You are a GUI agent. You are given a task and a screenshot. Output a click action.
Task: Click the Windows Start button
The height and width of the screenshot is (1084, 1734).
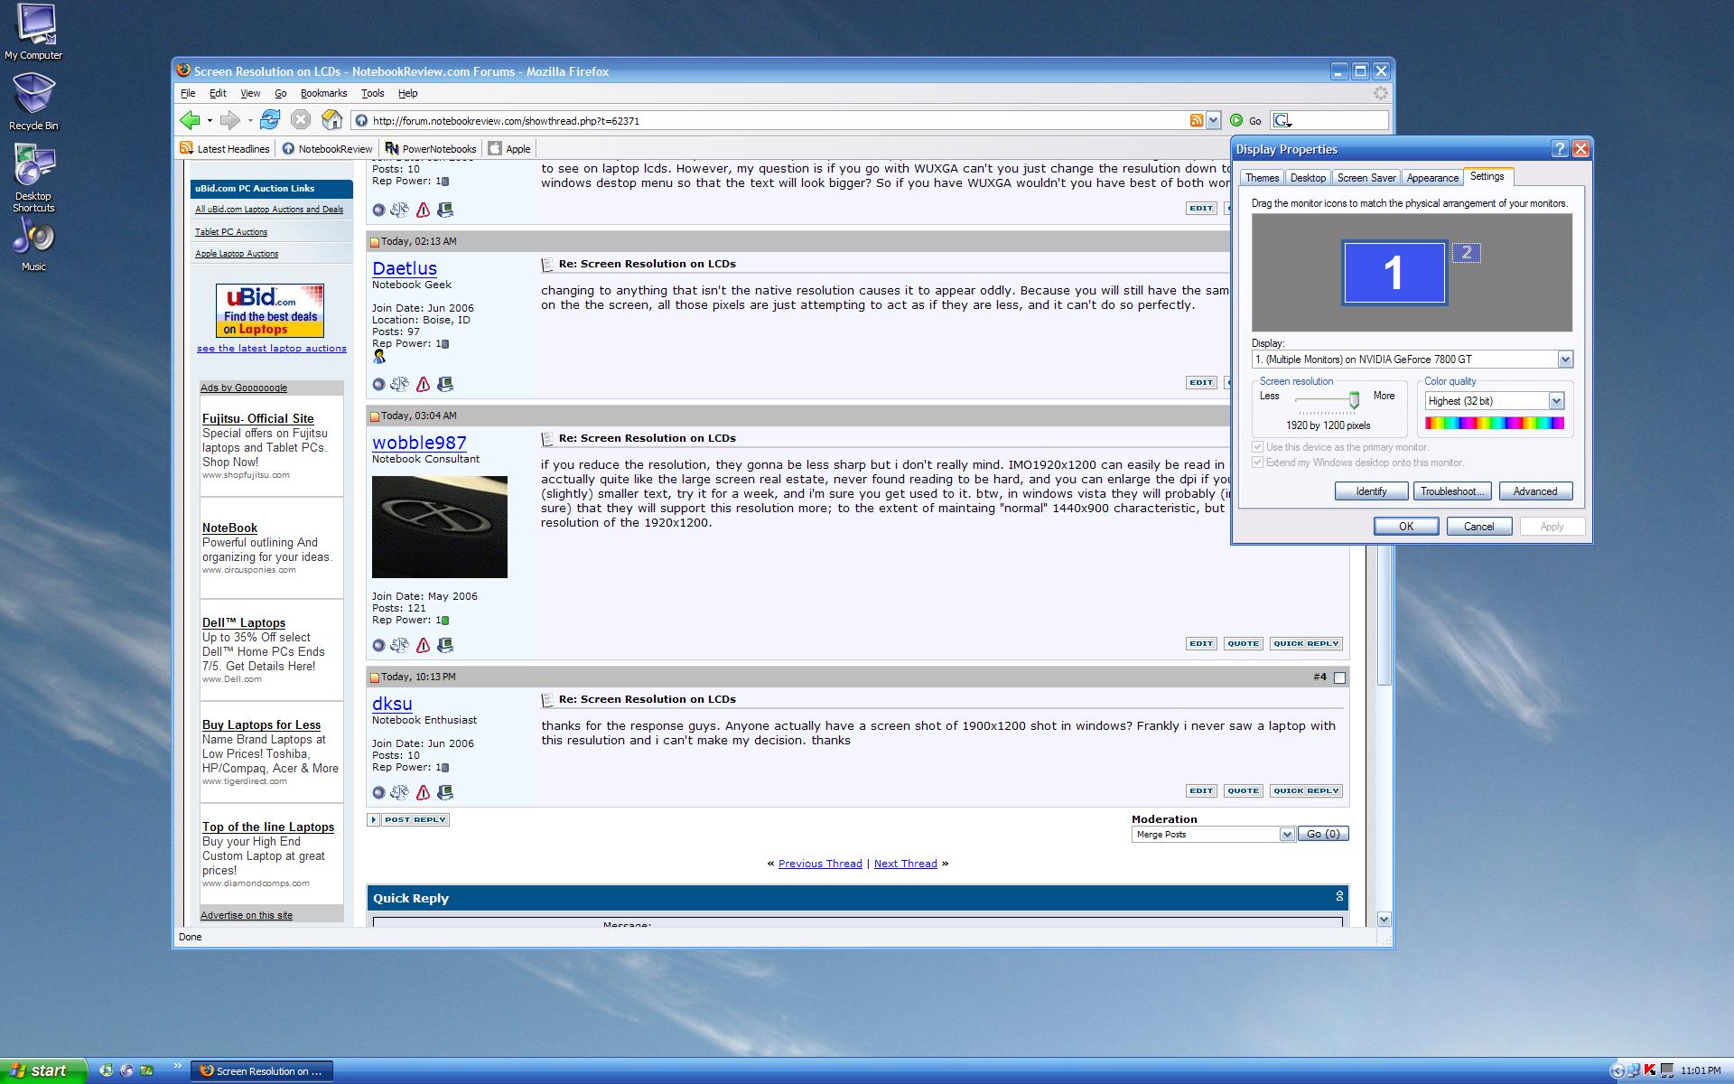coord(42,1070)
